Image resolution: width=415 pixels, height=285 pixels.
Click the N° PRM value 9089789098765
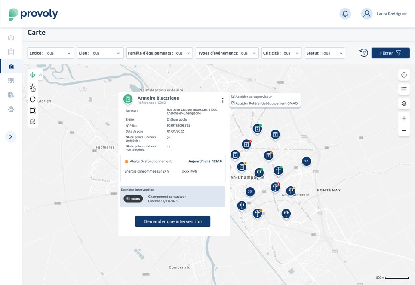(x=178, y=125)
